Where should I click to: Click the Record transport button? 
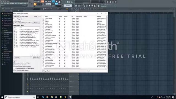coord(44,4)
